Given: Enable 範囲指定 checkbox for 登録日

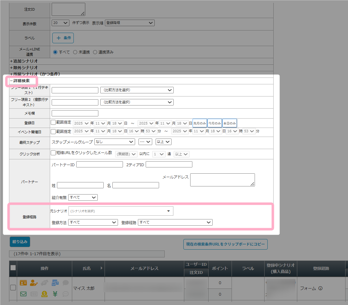Looking at the screenshot, I should (x=53, y=123).
